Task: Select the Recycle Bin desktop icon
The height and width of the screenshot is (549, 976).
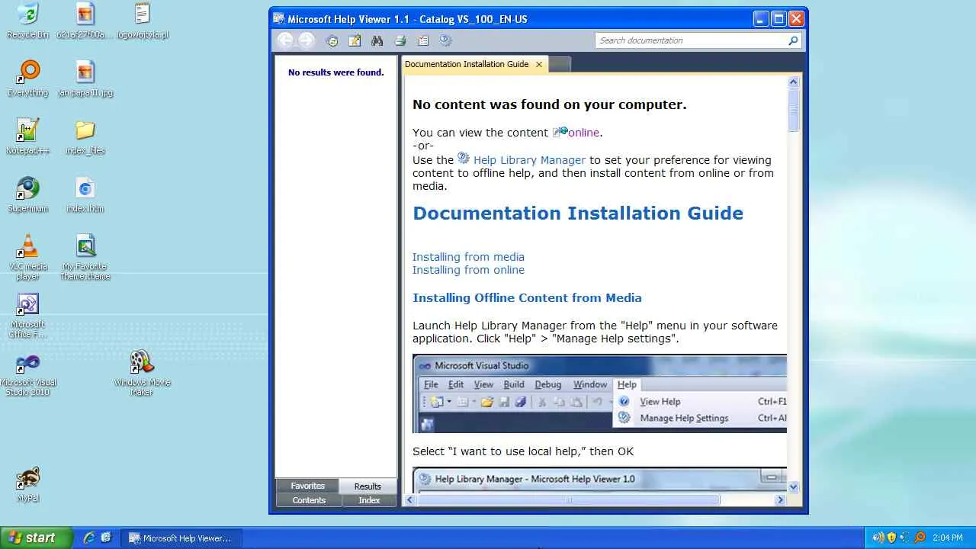Action: click(27, 21)
